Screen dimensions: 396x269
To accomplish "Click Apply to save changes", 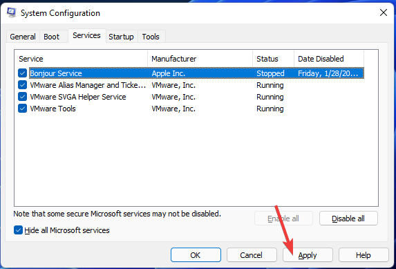I will coord(308,255).
